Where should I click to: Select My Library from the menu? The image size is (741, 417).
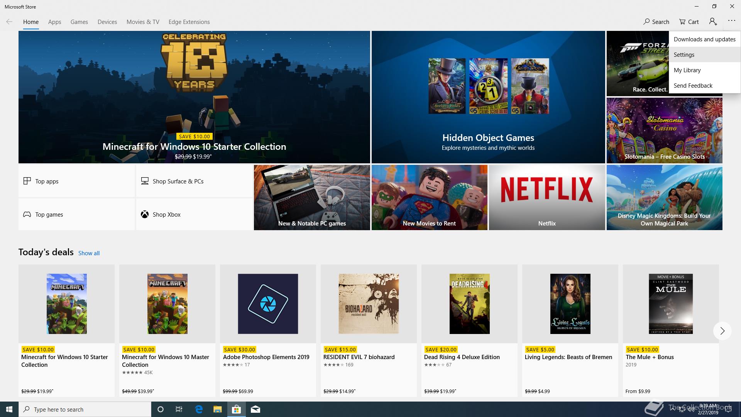705,70
